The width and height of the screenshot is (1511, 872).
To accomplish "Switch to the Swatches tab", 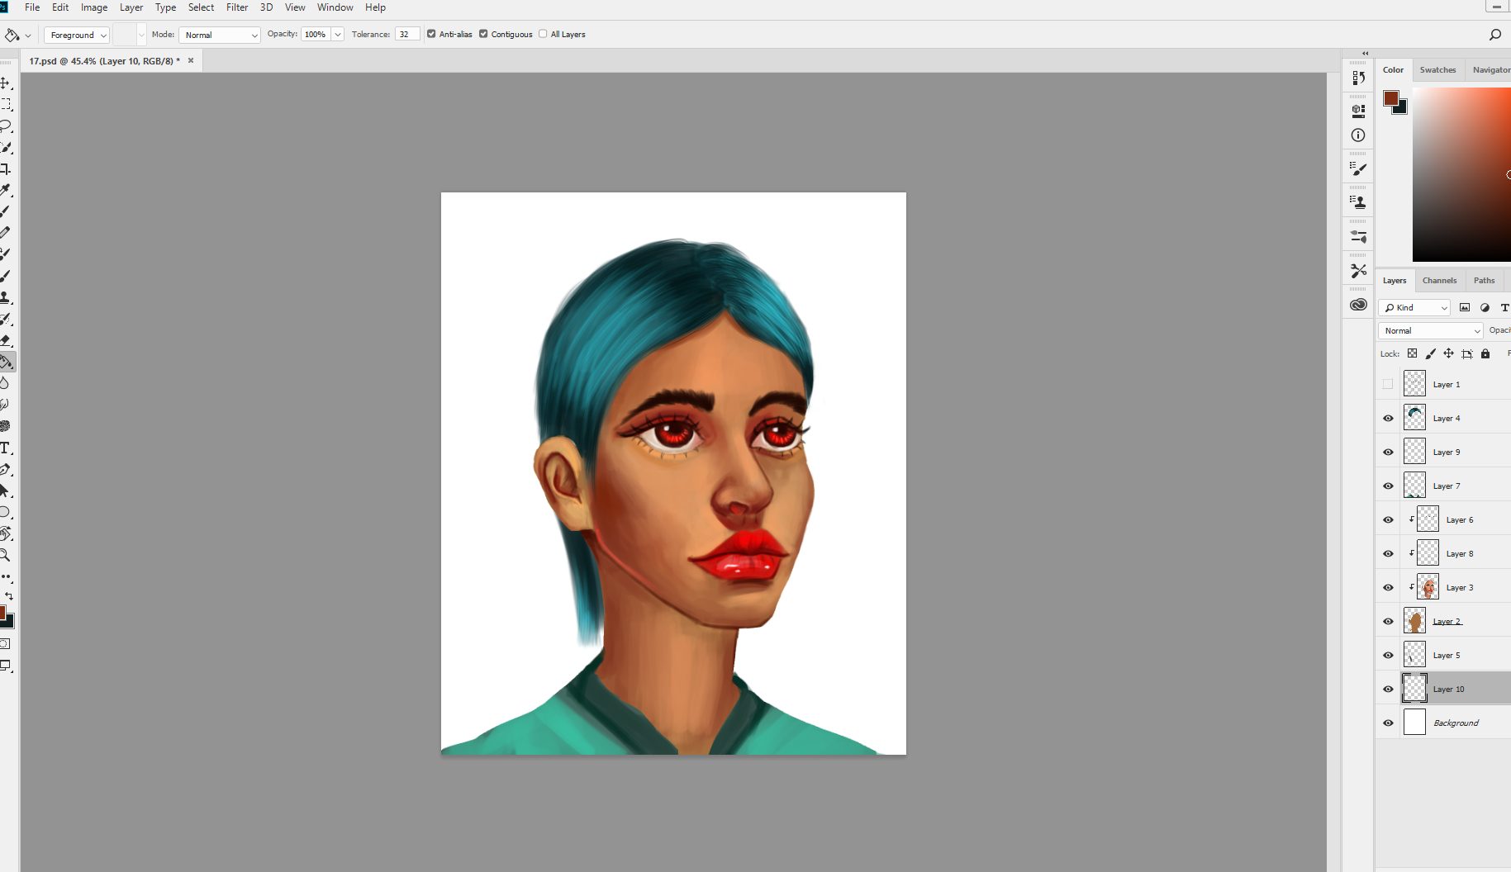I will [x=1437, y=70].
